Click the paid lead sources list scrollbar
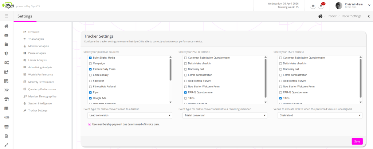 click(x=170, y=69)
